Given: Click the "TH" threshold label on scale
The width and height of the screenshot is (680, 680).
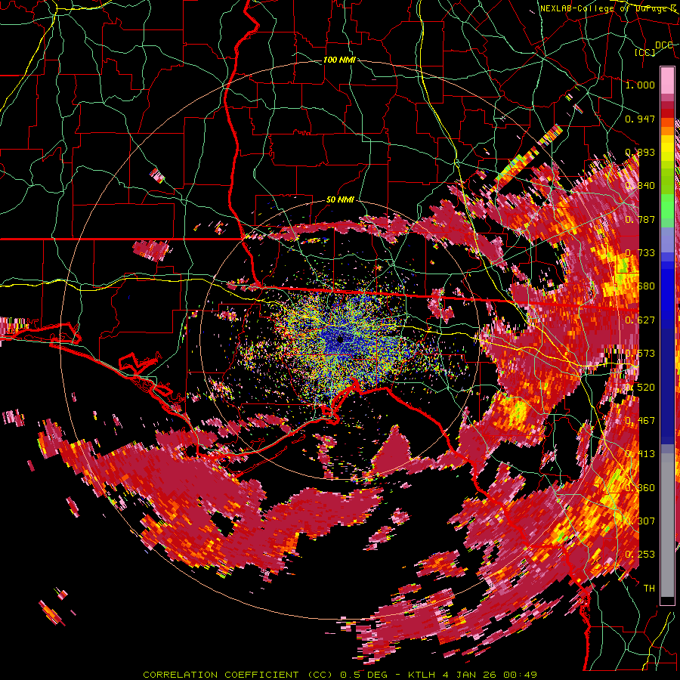Looking at the screenshot, I should coord(649,589).
